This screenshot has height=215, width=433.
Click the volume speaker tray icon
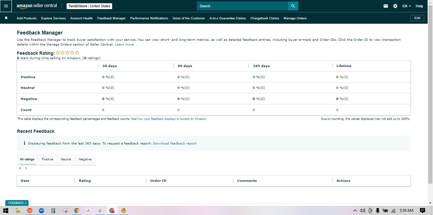pos(363,211)
